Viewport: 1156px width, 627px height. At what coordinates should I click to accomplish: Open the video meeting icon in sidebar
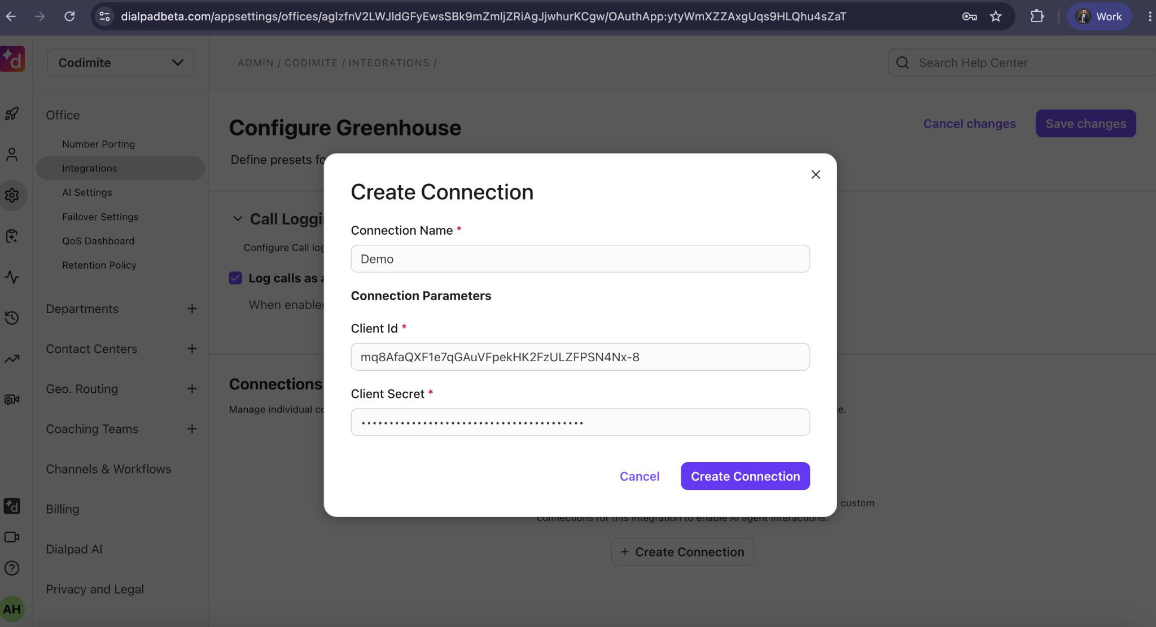tap(12, 537)
